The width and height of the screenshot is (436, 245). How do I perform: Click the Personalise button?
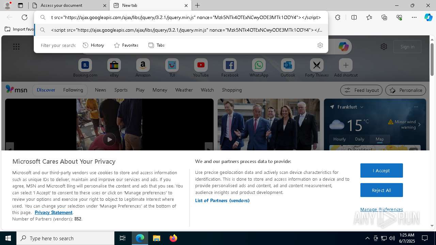(x=406, y=90)
